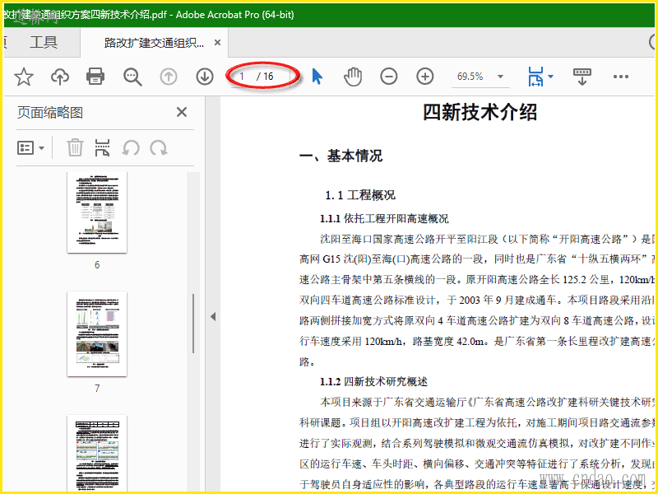
Task: Click the page label 7 under its thumbnail
Action: (97, 388)
